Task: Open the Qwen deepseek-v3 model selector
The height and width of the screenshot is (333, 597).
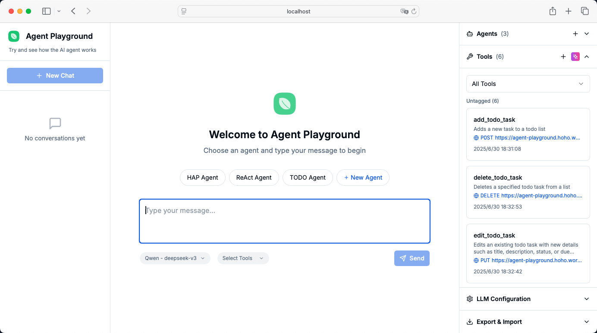Action: (x=175, y=258)
